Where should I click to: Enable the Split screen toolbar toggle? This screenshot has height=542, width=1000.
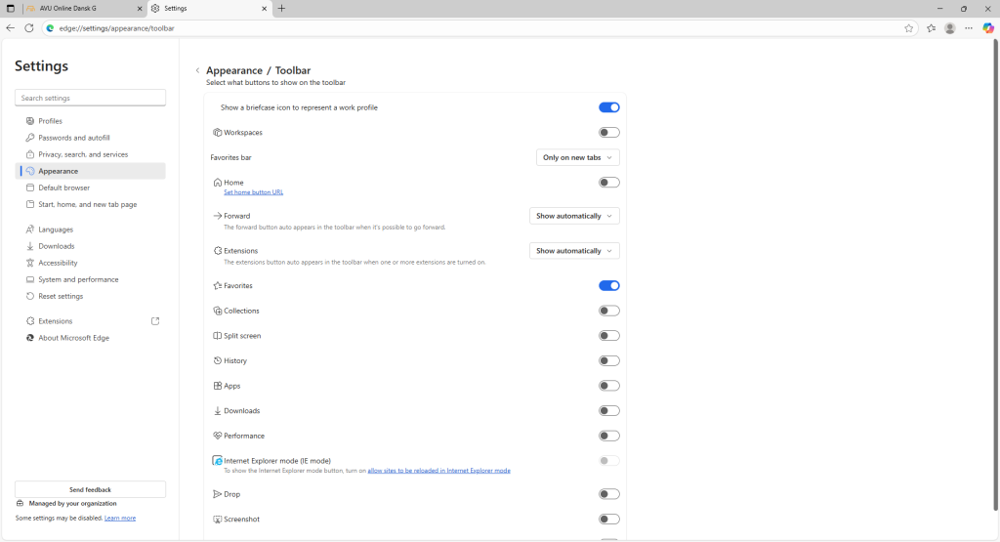(608, 336)
